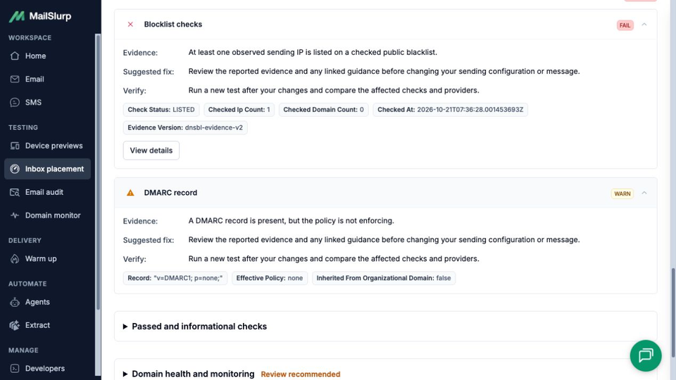Click Effective Policy: none tag

coord(270,278)
